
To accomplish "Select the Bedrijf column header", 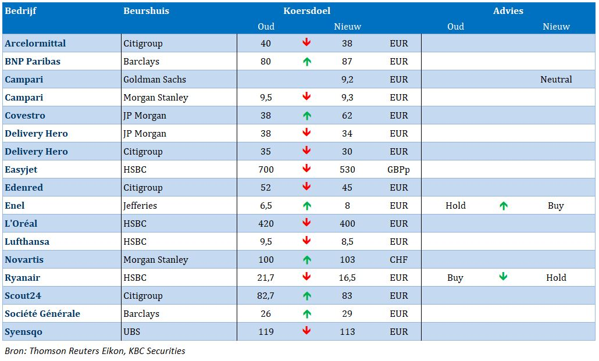I will pos(20,10).
